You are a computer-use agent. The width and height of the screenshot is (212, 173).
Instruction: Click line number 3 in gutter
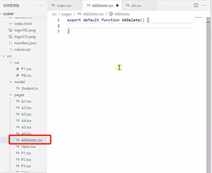(59, 31)
